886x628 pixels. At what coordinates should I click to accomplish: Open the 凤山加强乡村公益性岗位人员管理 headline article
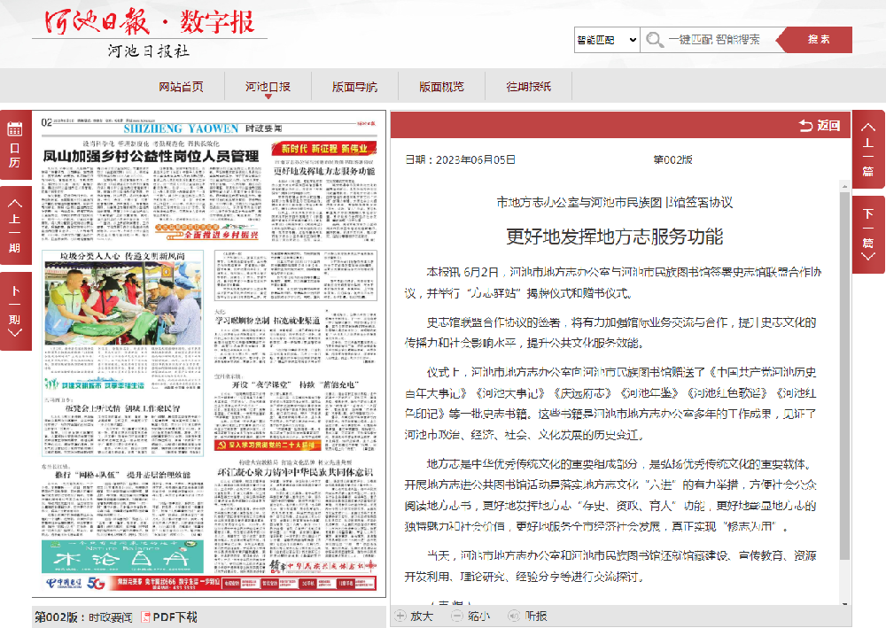tap(151, 156)
